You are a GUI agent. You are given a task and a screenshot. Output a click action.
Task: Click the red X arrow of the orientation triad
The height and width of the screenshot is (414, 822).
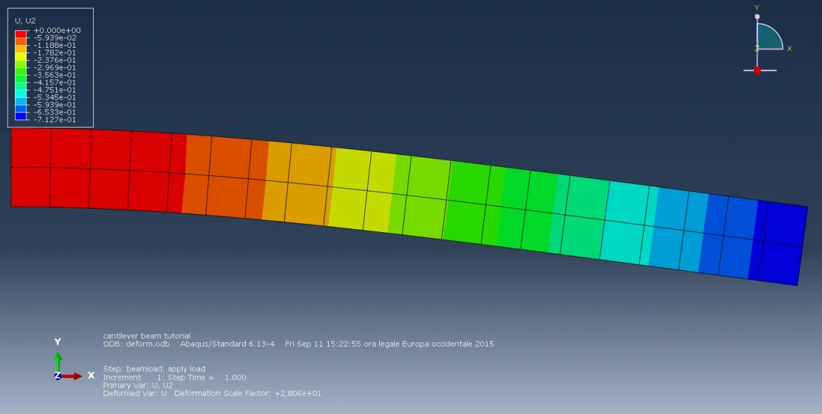pos(71,376)
